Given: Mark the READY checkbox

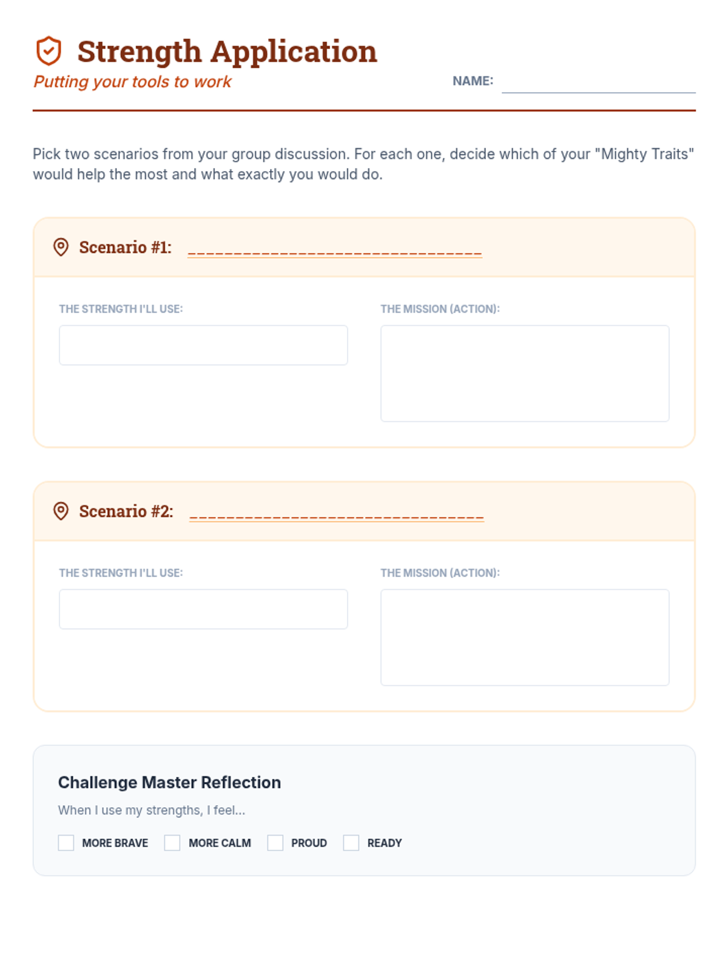Looking at the screenshot, I should pyautogui.click(x=351, y=842).
